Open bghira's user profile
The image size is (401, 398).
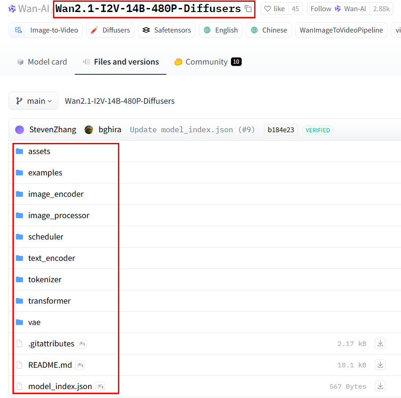point(110,130)
